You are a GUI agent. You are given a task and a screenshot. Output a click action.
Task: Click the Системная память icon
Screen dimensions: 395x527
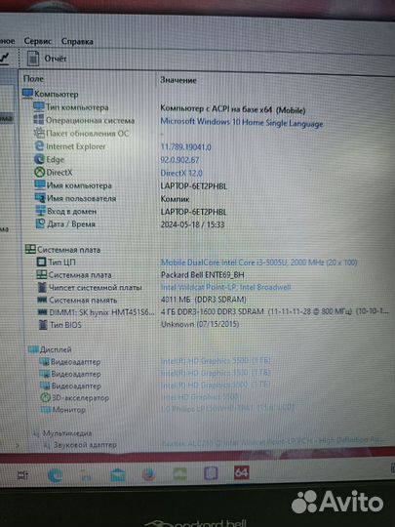(42, 300)
